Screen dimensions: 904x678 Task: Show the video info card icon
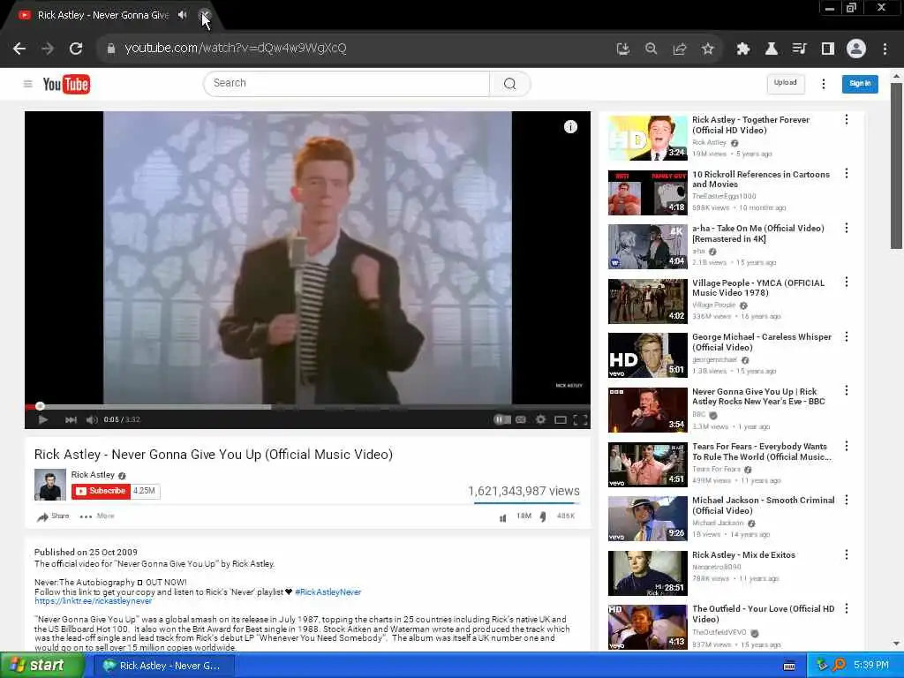point(570,127)
